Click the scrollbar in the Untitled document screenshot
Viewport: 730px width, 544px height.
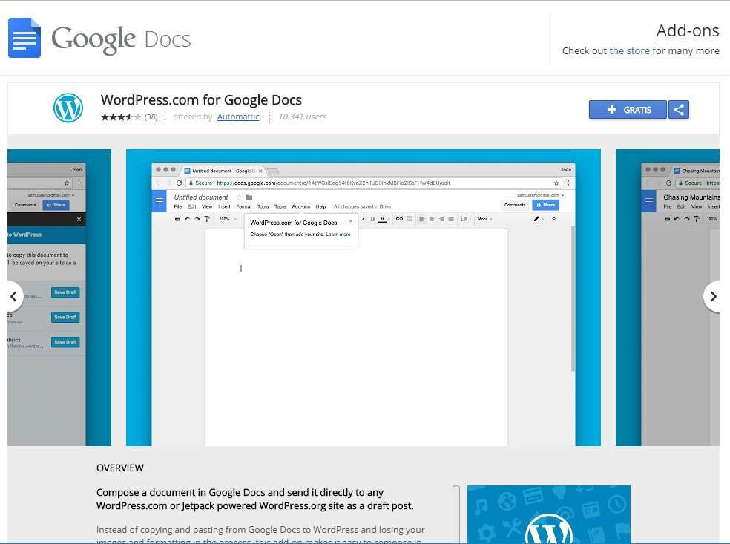click(x=573, y=298)
